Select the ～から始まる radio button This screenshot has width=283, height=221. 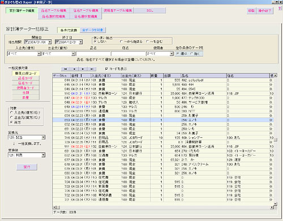coord(121,41)
